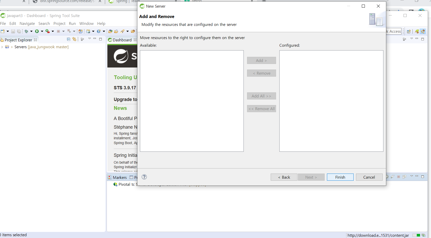This screenshot has height=238, width=431.
Task: Expand the Servers project tree node
Action: pyautogui.click(x=2, y=47)
